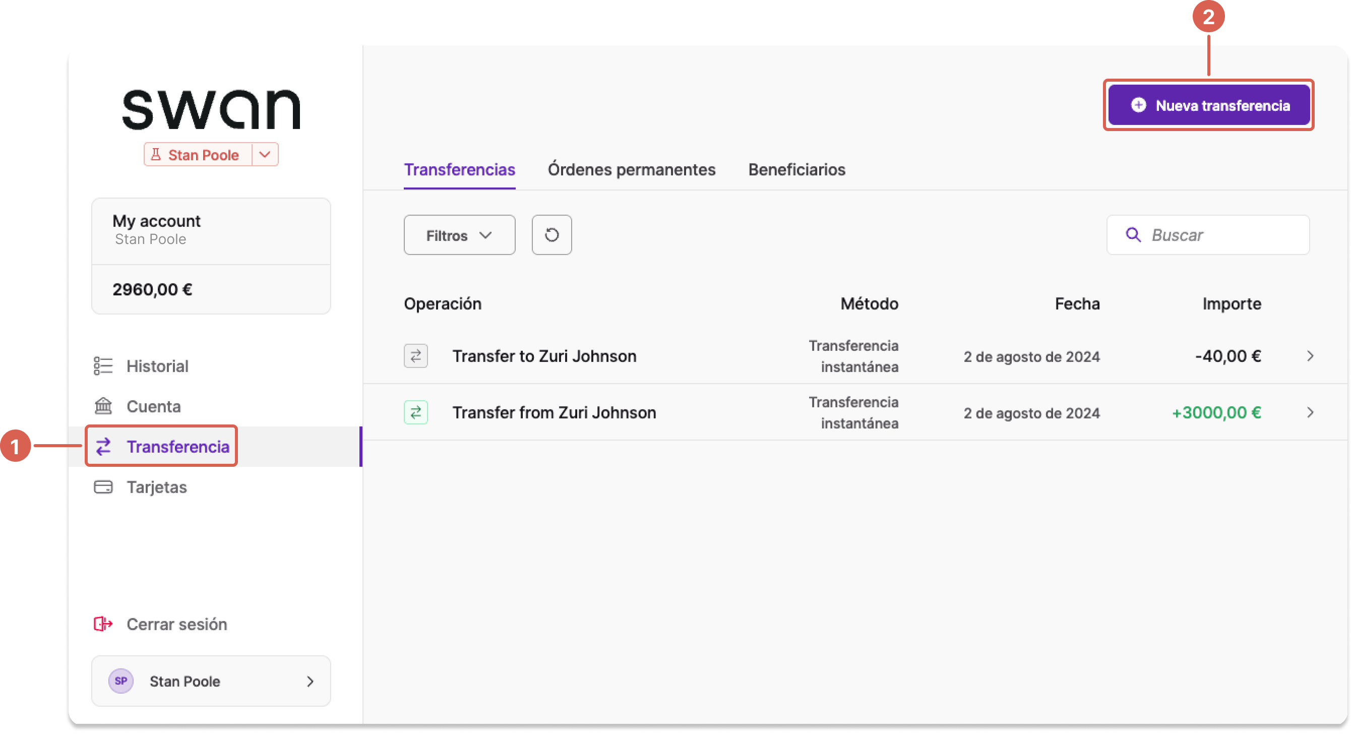
Task: Click the Nueva transferencia button
Action: (1209, 105)
